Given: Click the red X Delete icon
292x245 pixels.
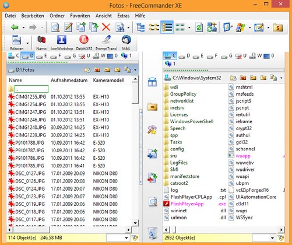Looking at the screenshot, I should point(106,27).
